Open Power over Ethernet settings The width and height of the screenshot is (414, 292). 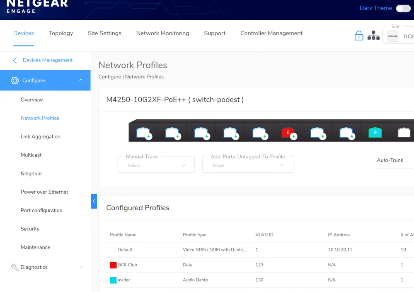[44, 192]
